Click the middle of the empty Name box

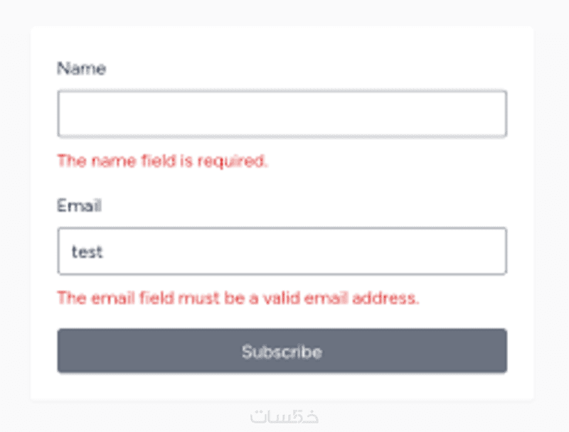(x=282, y=114)
